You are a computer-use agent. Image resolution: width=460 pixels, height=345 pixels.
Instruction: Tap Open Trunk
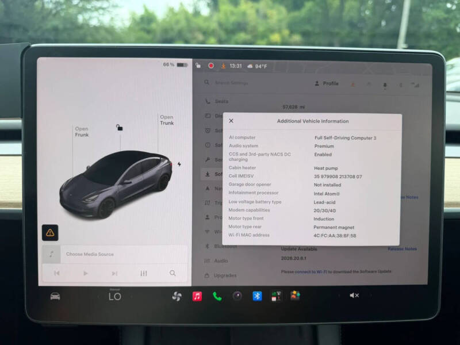point(167,120)
